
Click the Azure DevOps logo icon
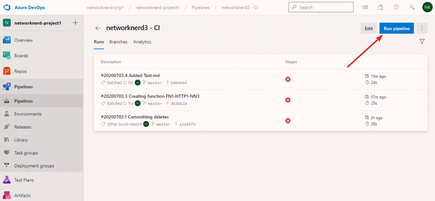[x=7, y=8]
